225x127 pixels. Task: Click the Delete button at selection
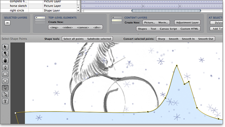[x=217, y=23]
